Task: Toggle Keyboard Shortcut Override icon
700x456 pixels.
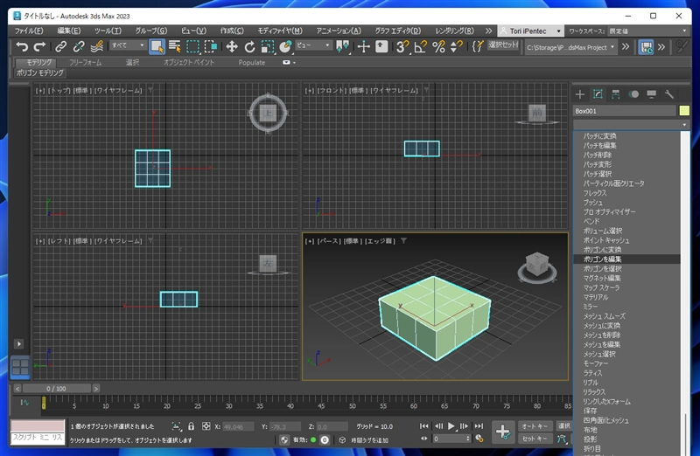Action: (381, 46)
